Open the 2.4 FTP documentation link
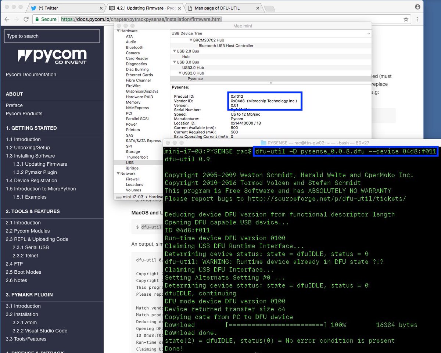This screenshot has height=353, width=441. coord(15,264)
